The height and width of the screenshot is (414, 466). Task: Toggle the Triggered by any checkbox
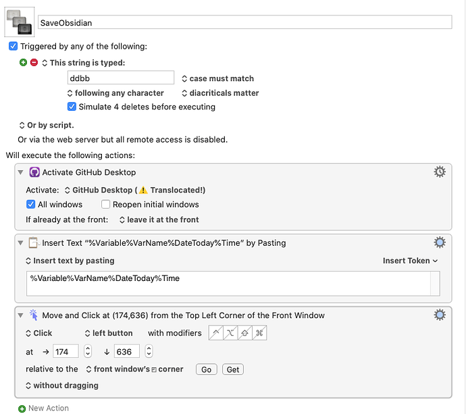13,47
